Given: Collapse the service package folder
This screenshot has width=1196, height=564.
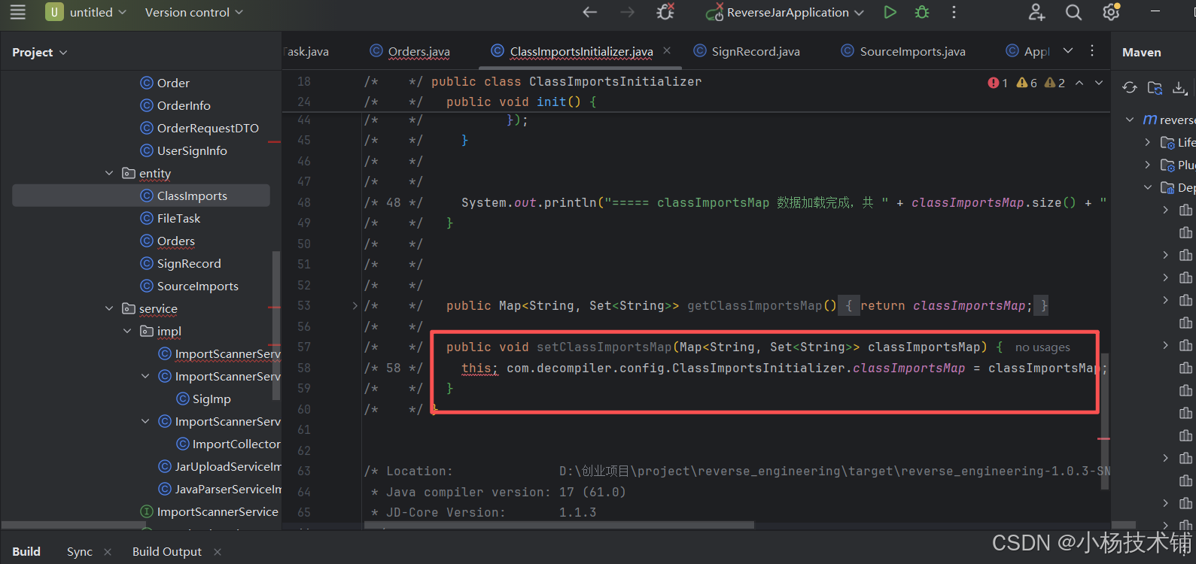Looking at the screenshot, I should [x=109, y=308].
